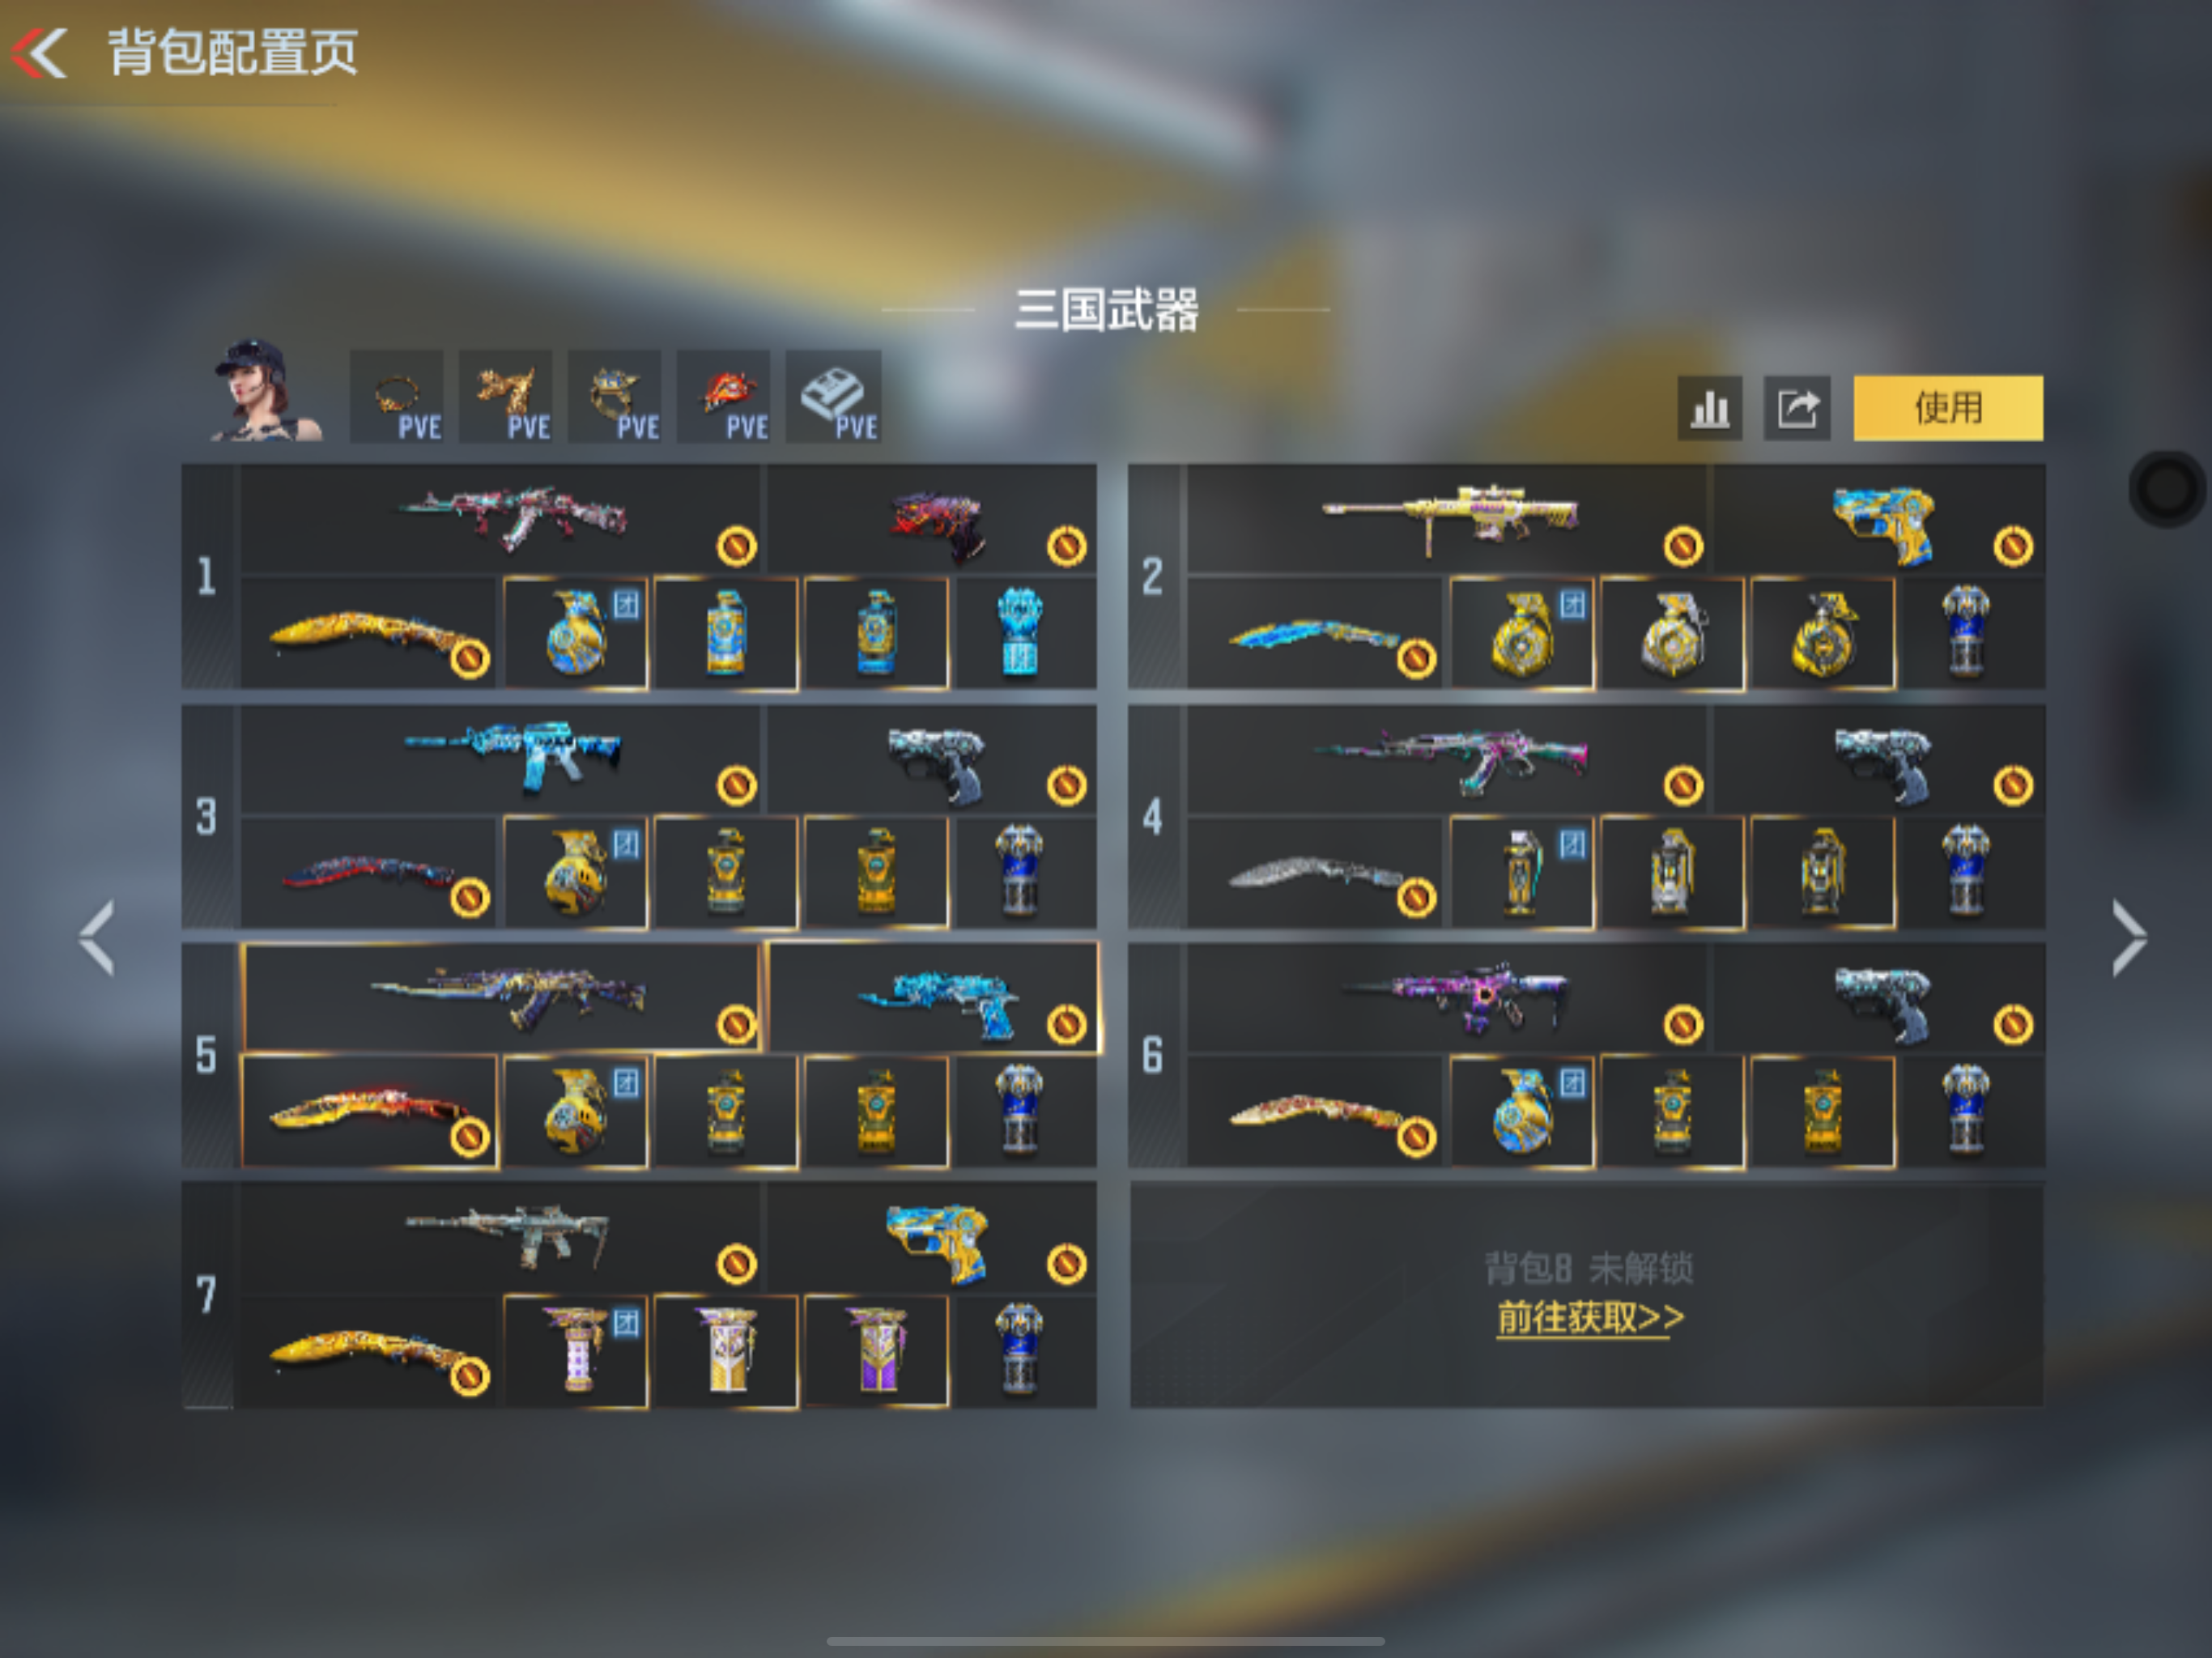The height and width of the screenshot is (1658, 2212).
Task: Go to the next backpack page arrow
Action: pos(2128,937)
